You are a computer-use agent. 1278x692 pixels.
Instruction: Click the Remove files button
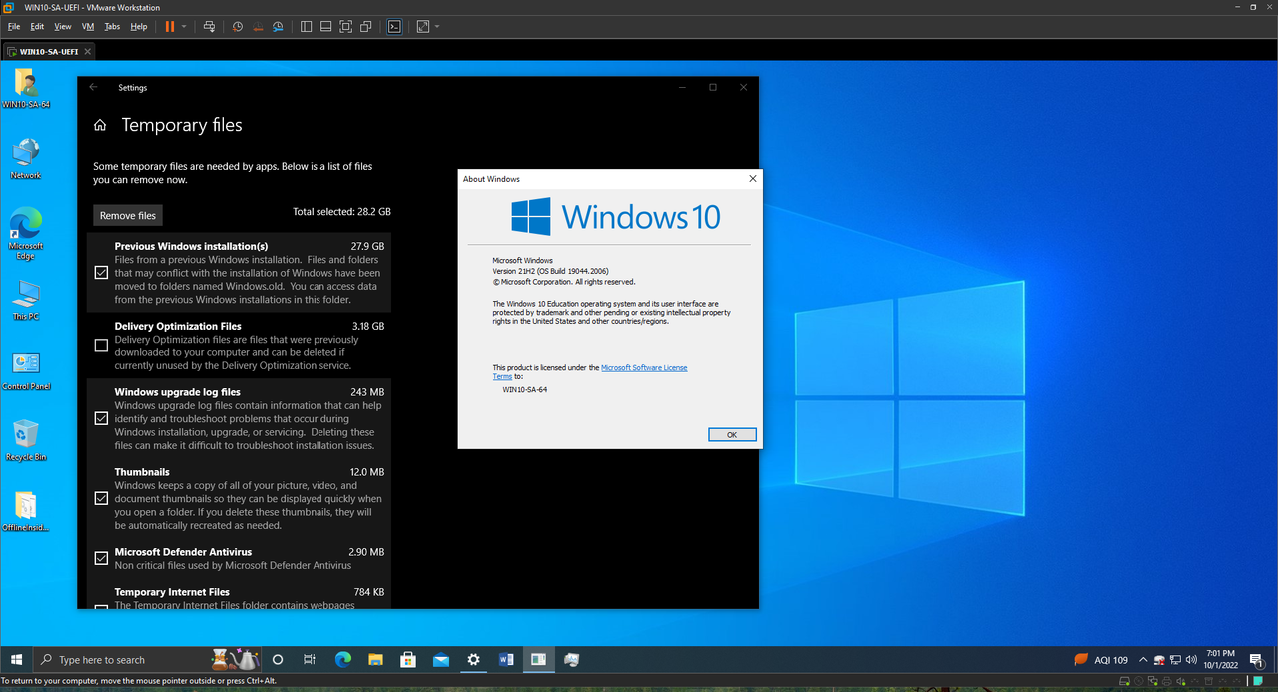click(x=128, y=215)
